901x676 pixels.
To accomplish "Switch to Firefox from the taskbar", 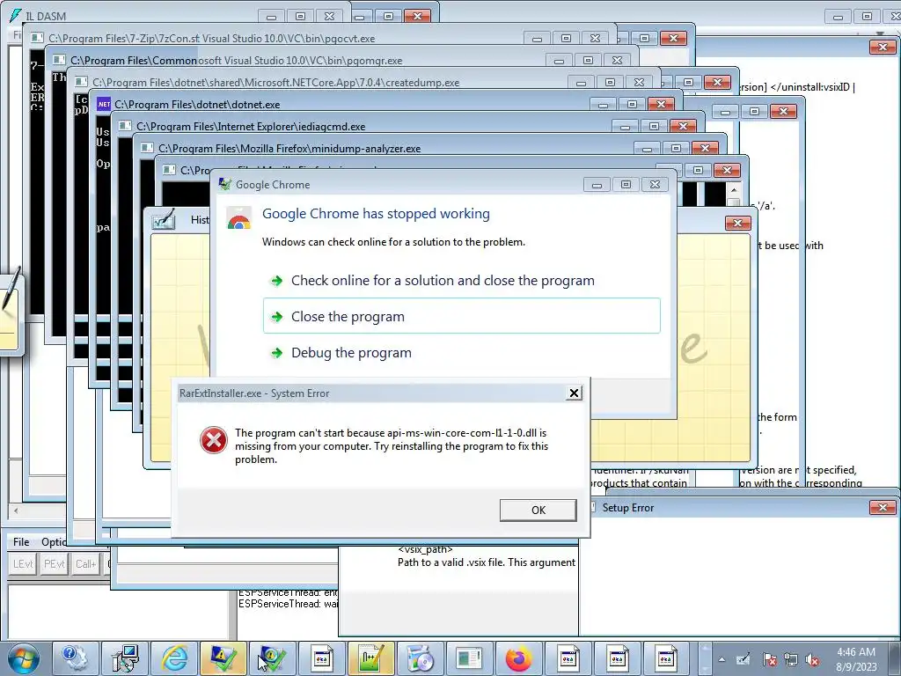I will point(519,658).
